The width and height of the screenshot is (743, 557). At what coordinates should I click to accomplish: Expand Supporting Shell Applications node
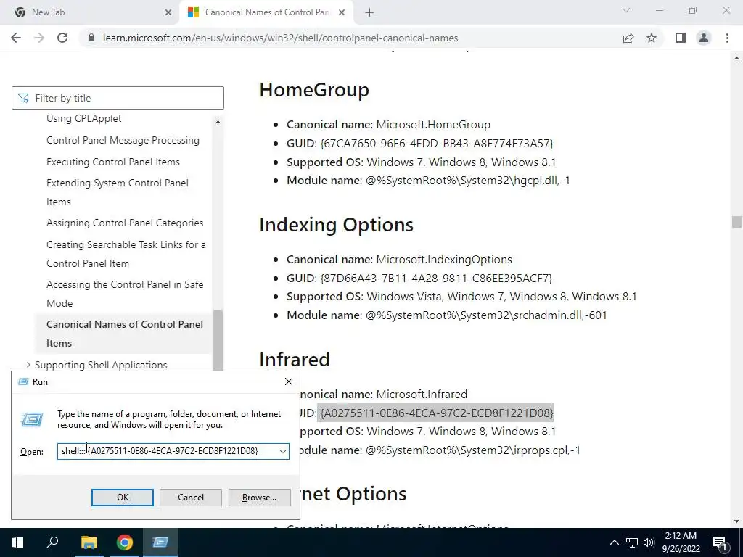click(28, 365)
